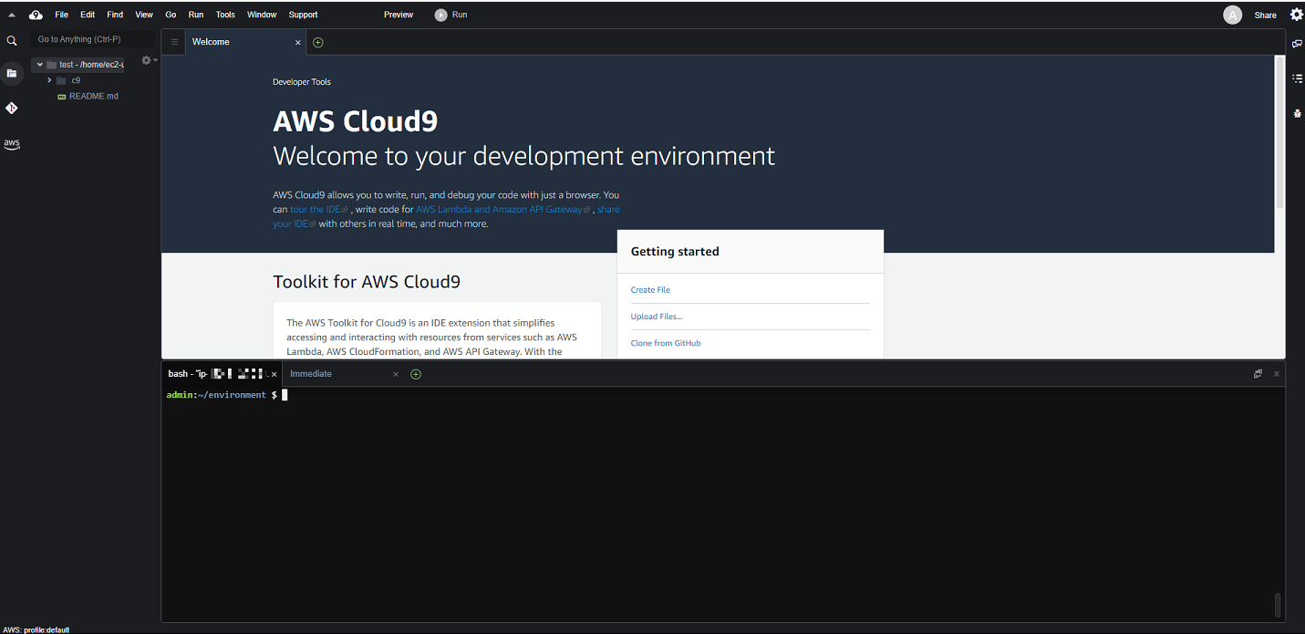The height and width of the screenshot is (634, 1305).
Task: Open the Tools menu
Action: (225, 15)
